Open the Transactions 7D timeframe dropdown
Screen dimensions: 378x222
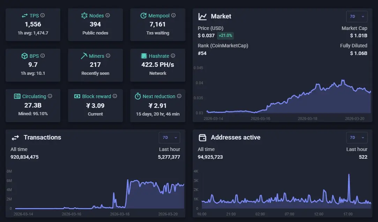(x=169, y=137)
